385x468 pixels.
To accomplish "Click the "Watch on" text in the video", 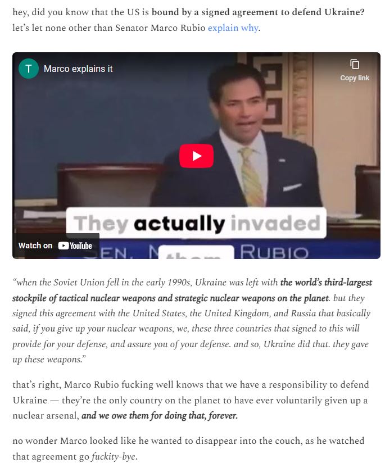I will point(35,246).
